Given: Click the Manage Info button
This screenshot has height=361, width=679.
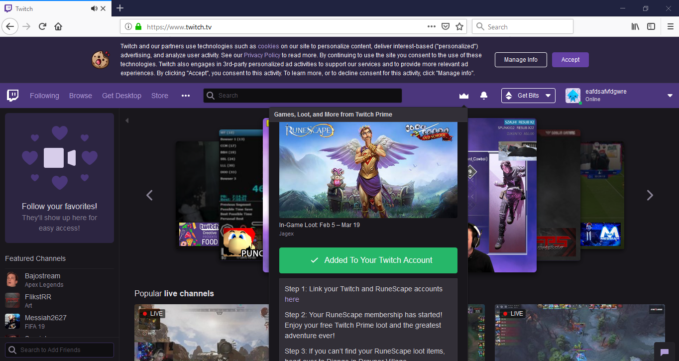Looking at the screenshot, I should [521, 60].
